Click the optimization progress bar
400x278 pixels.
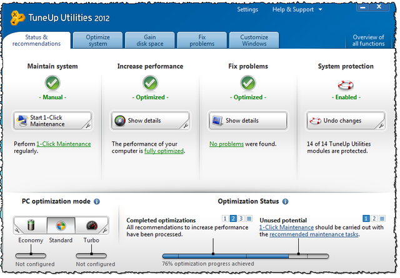pos(246,256)
